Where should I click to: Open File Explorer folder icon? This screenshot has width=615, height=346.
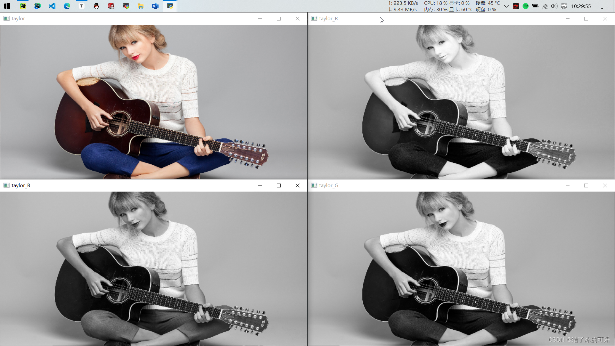(x=141, y=6)
